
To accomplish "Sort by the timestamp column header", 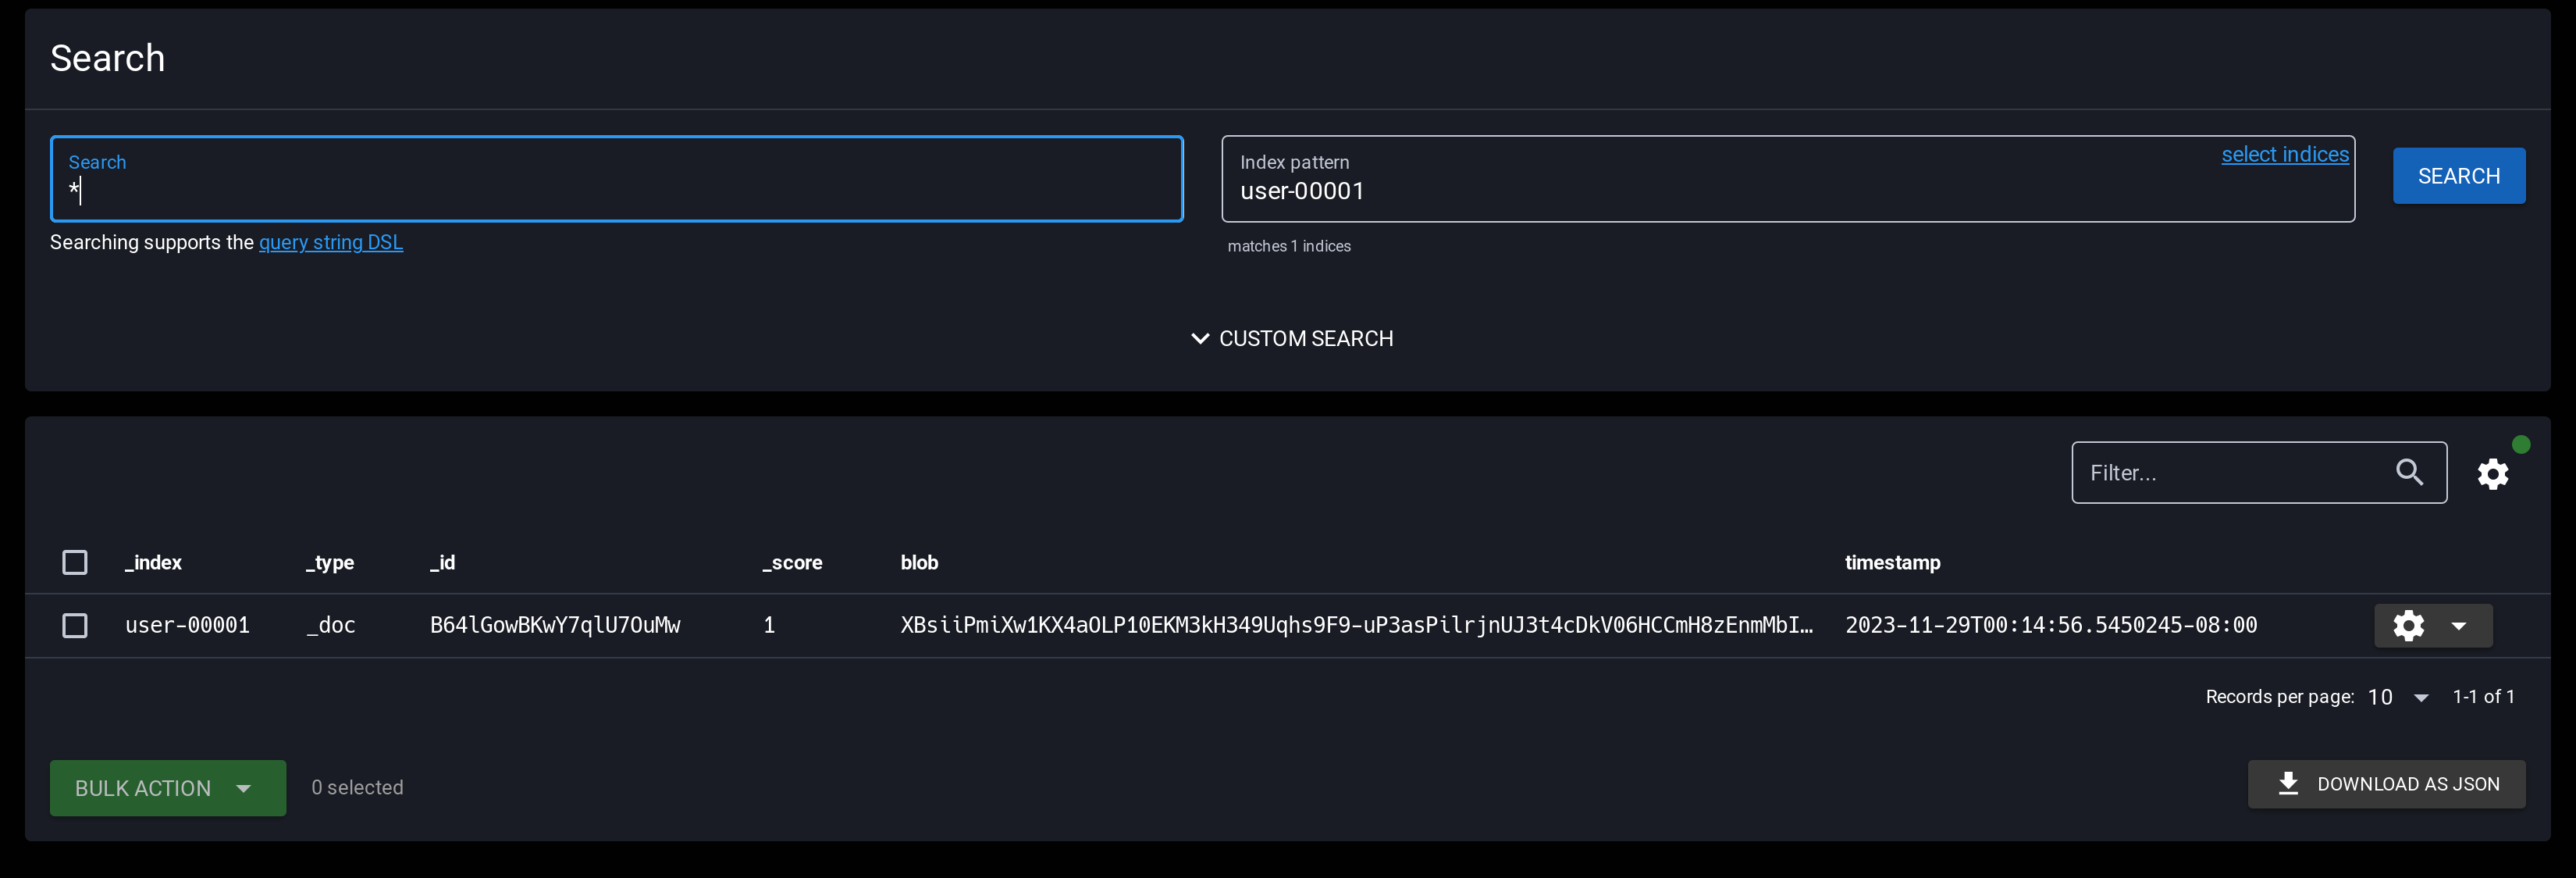I will coord(1892,562).
